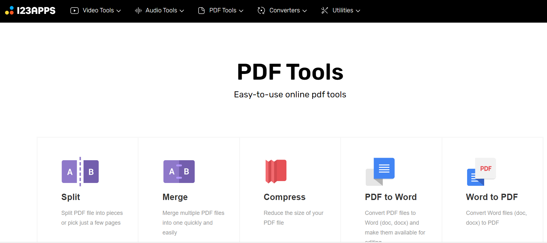
Task: Expand the Audio Tools chevron
Action: [182, 11]
